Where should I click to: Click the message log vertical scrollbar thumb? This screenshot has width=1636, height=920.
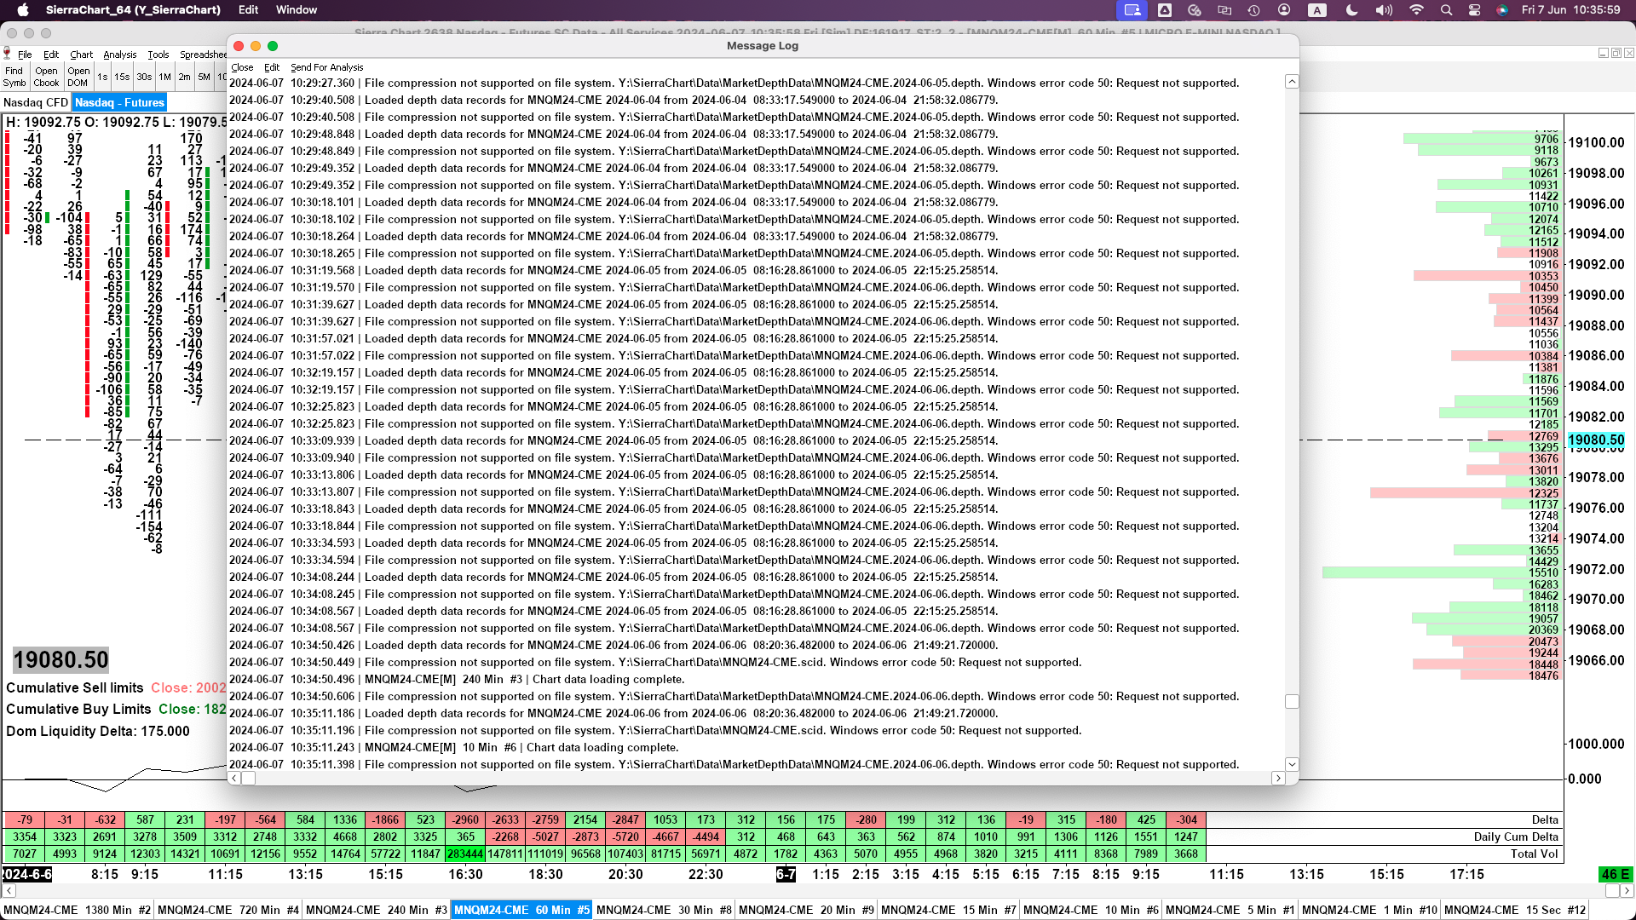1292,701
